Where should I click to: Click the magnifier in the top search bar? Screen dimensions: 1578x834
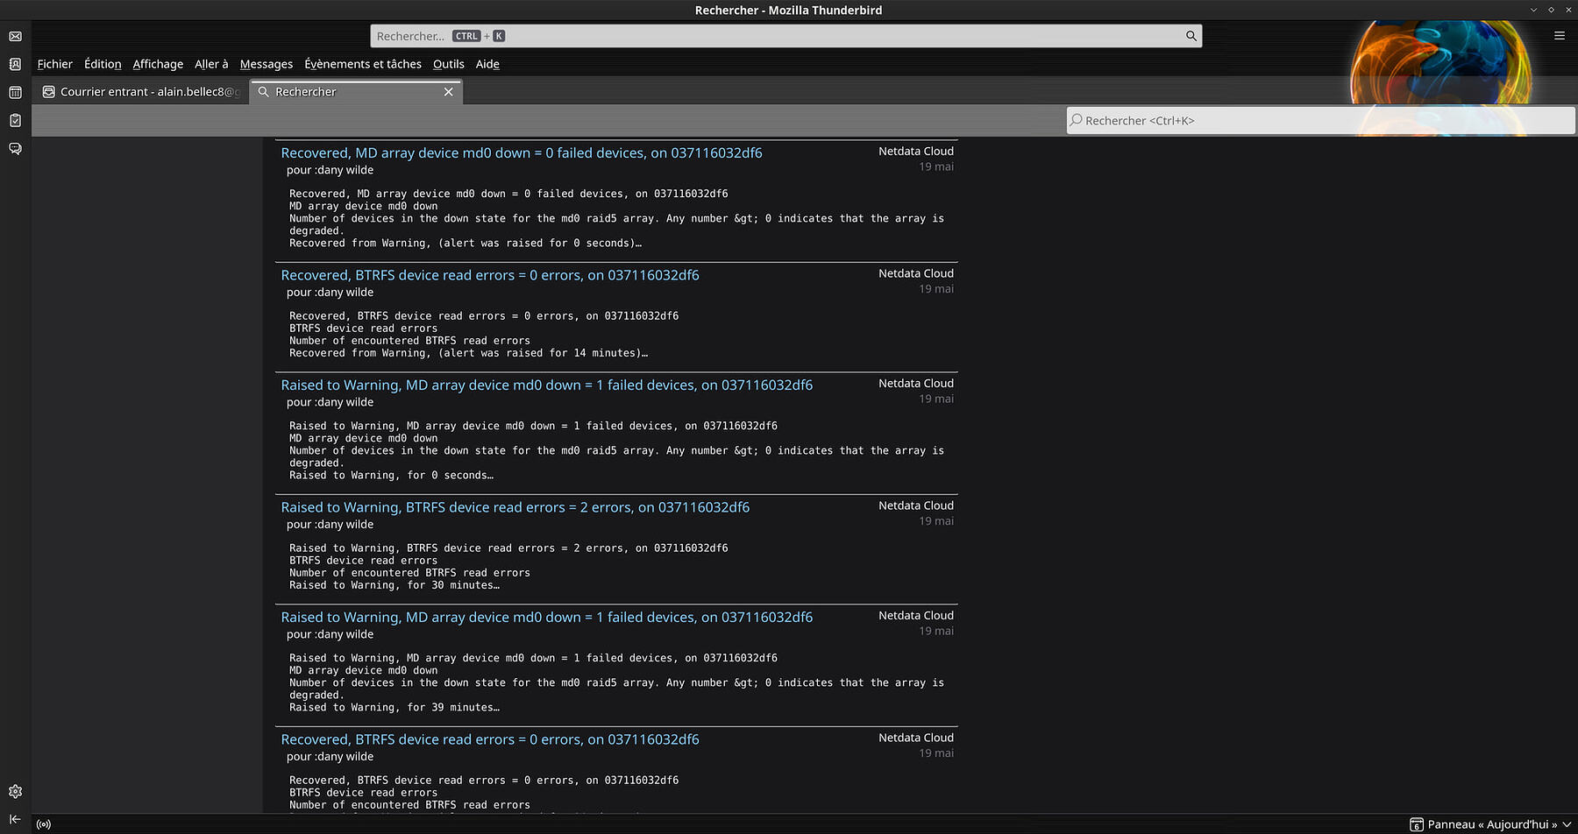[1191, 36]
